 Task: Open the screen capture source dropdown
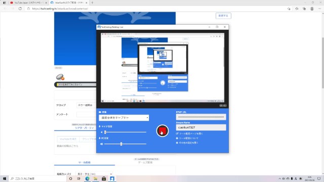(124, 118)
